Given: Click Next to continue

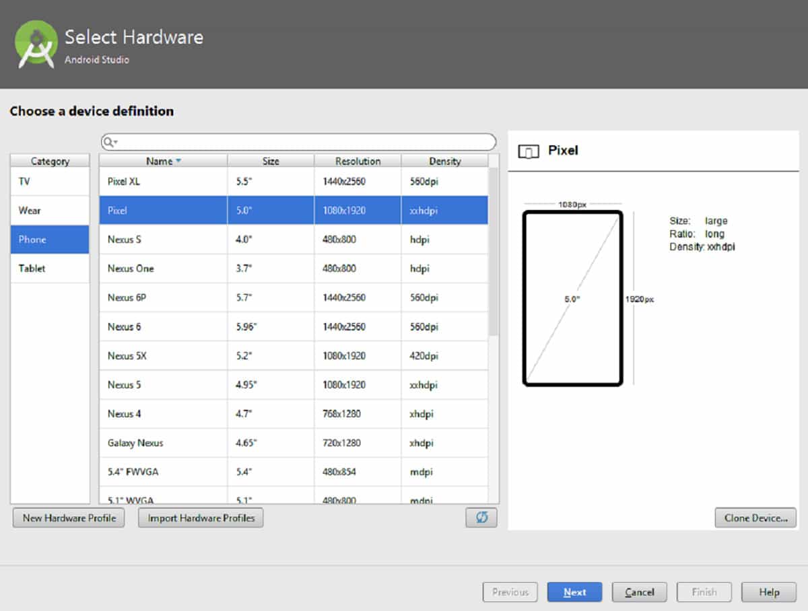Looking at the screenshot, I should pyautogui.click(x=574, y=592).
